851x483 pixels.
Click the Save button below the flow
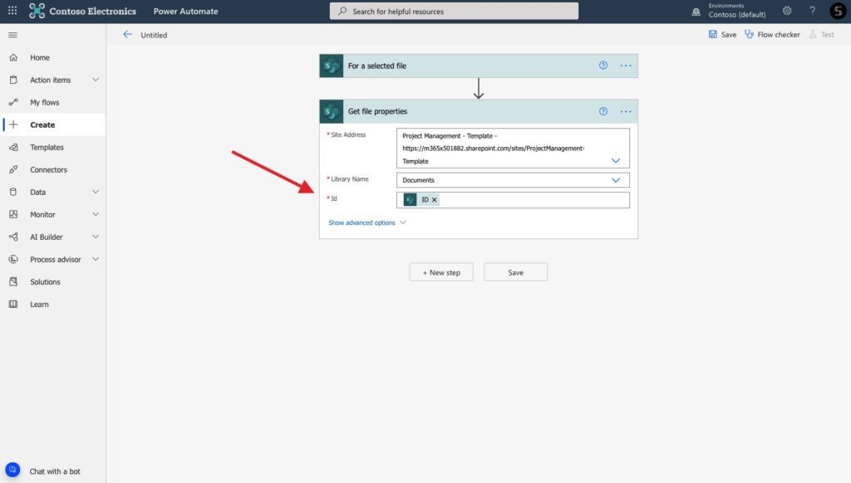(515, 272)
